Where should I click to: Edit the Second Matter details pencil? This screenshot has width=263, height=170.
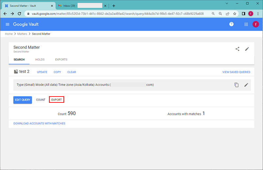[x=247, y=49]
